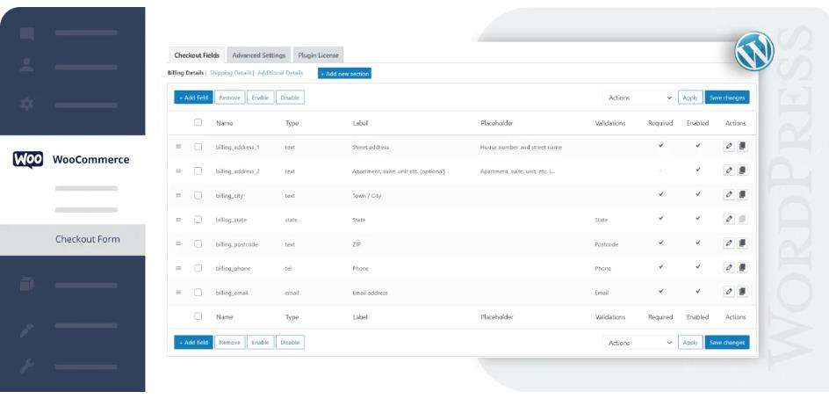Tick the select-all checkbox in header row
The image size is (829, 406).
pos(198,122)
